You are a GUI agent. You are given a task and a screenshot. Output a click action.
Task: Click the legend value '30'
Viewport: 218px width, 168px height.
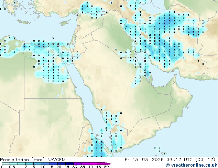tap(75, 167)
